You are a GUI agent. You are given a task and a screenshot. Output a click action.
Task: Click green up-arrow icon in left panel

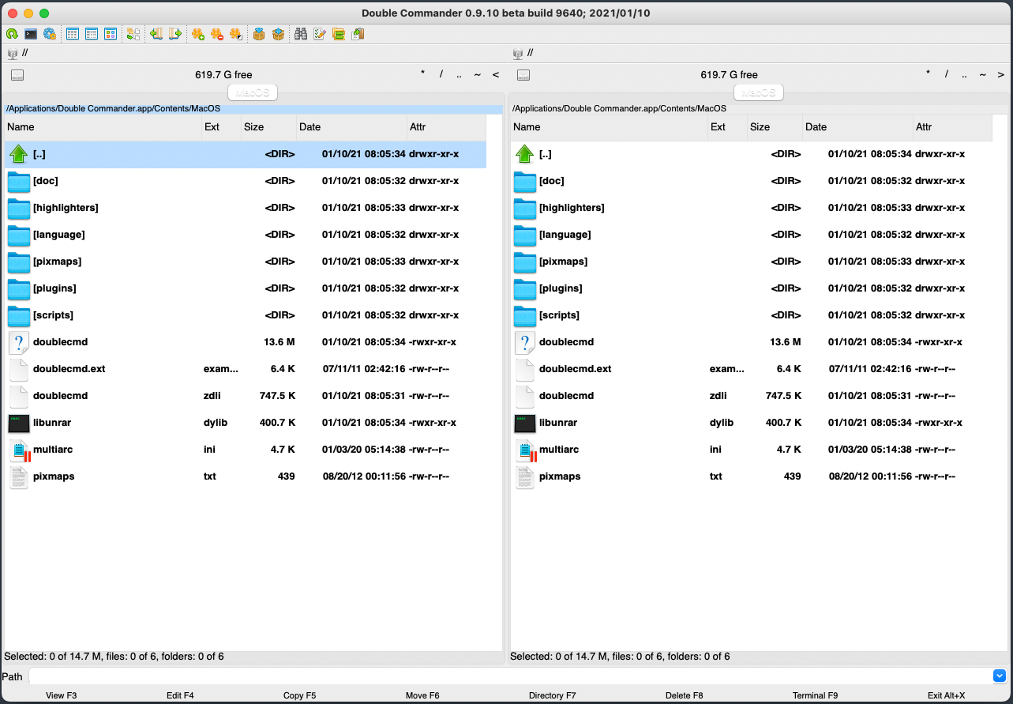(x=18, y=154)
